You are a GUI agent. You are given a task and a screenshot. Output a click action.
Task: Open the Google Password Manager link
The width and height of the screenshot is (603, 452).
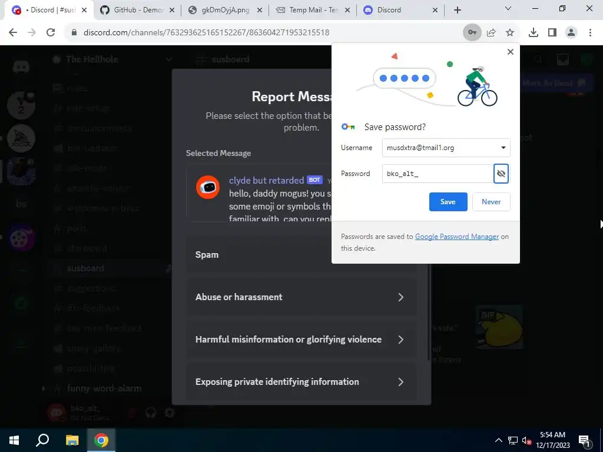[457, 237]
